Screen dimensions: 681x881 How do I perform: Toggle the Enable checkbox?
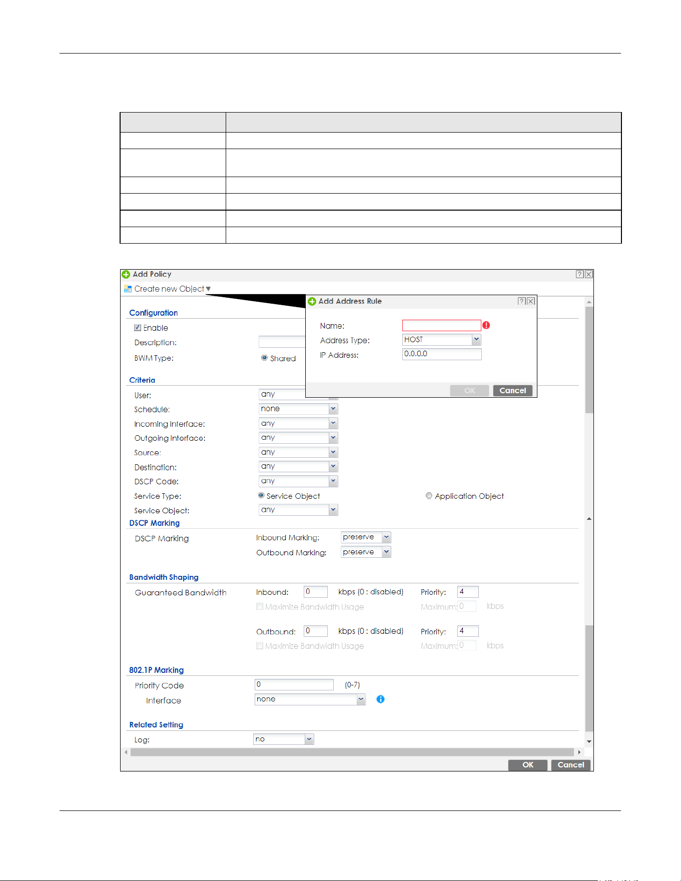point(138,328)
